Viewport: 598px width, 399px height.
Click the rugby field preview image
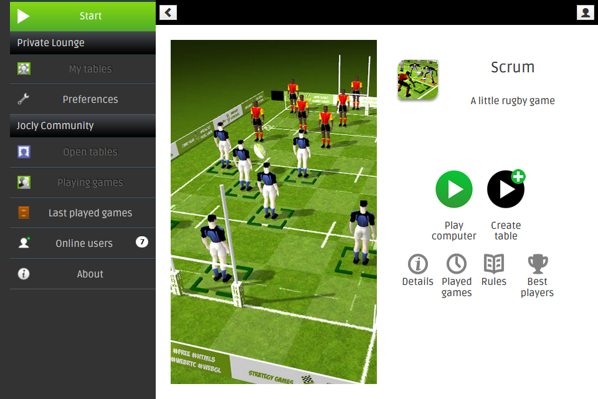click(273, 212)
